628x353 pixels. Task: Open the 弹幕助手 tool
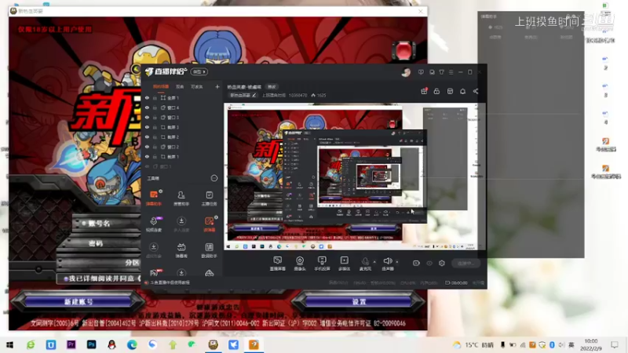(154, 198)
